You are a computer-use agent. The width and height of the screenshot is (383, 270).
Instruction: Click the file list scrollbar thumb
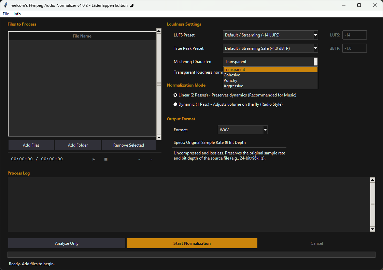pos(159,84)
